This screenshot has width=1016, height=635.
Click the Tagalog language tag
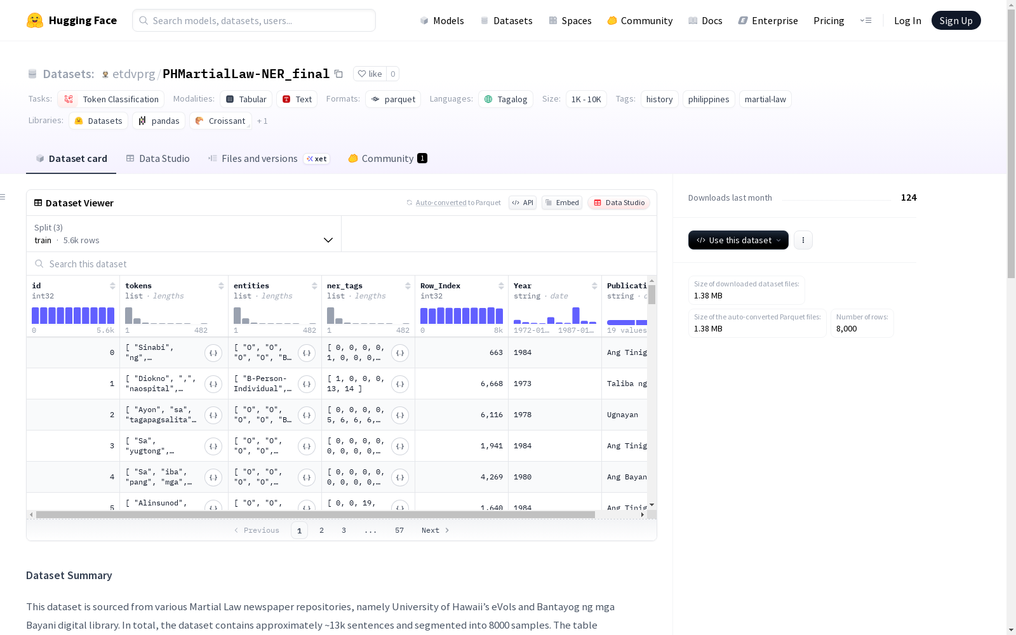point(505,99)
